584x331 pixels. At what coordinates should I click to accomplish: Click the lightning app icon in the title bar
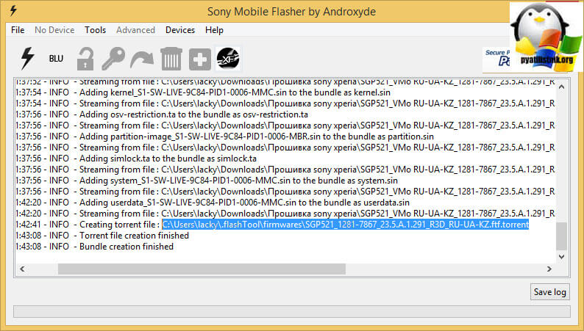click(x=13, y=10)
